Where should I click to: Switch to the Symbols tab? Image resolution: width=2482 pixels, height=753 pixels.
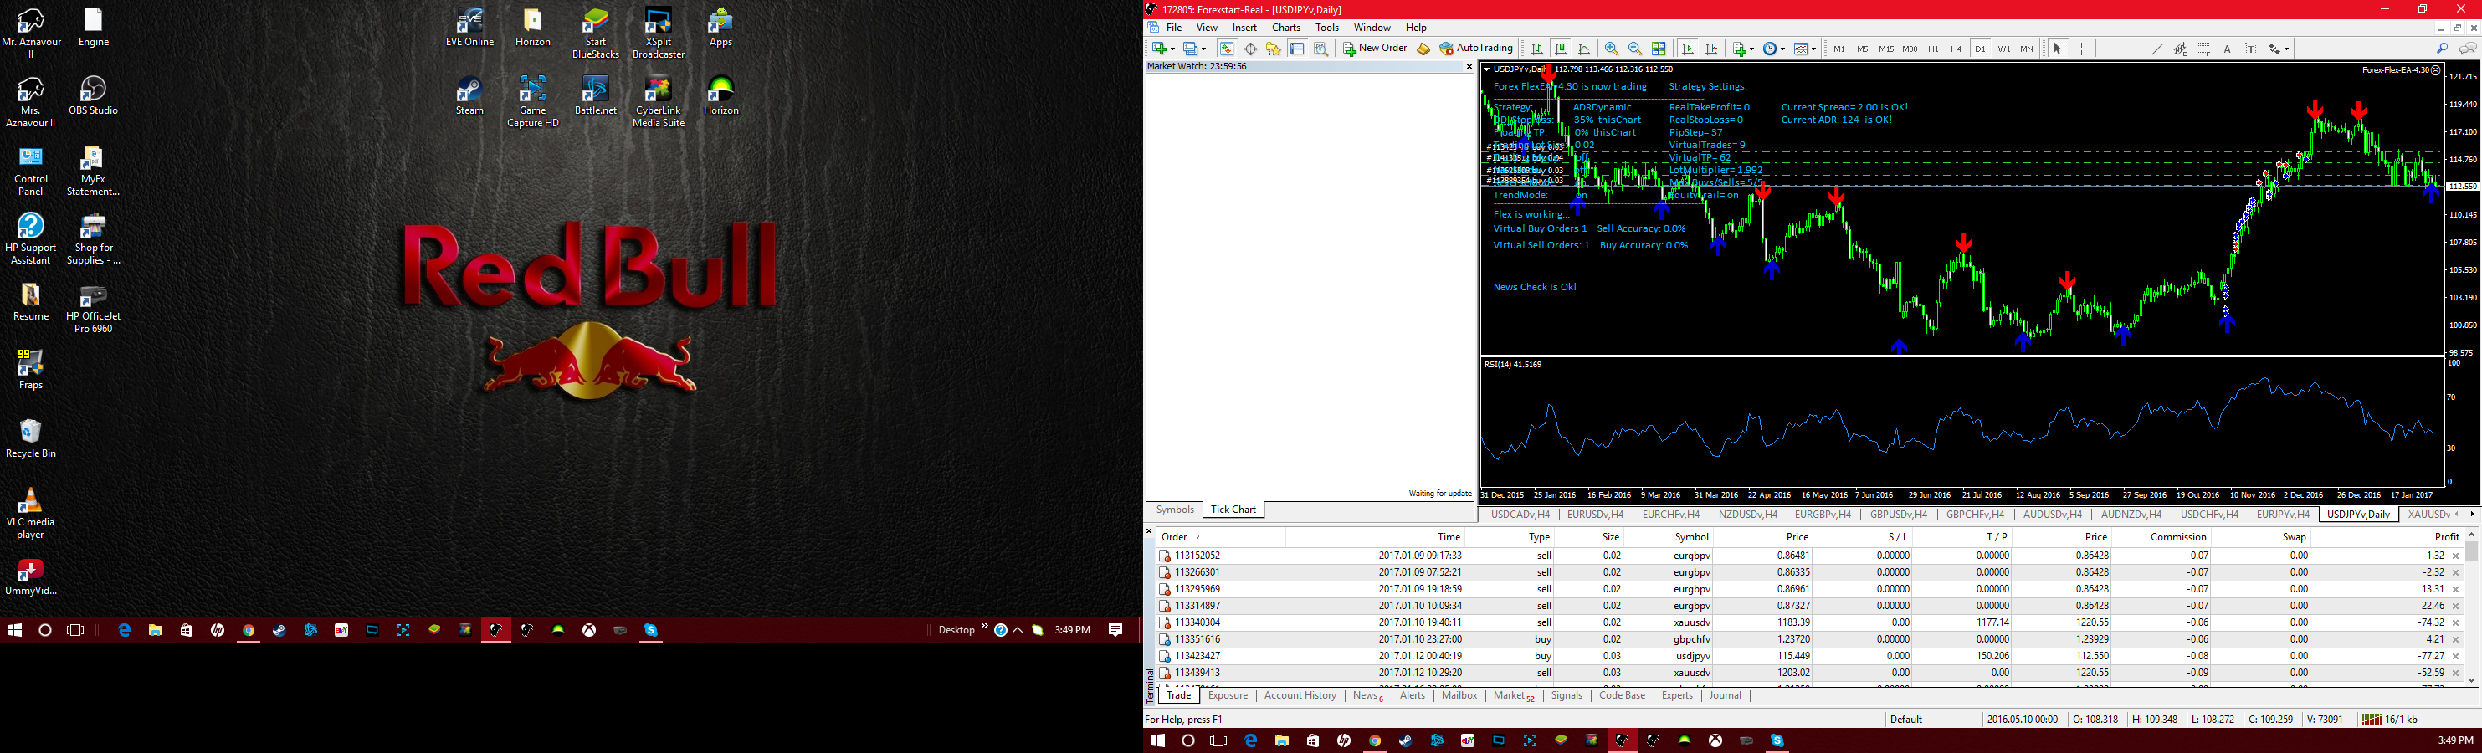tap(1175, 510)
